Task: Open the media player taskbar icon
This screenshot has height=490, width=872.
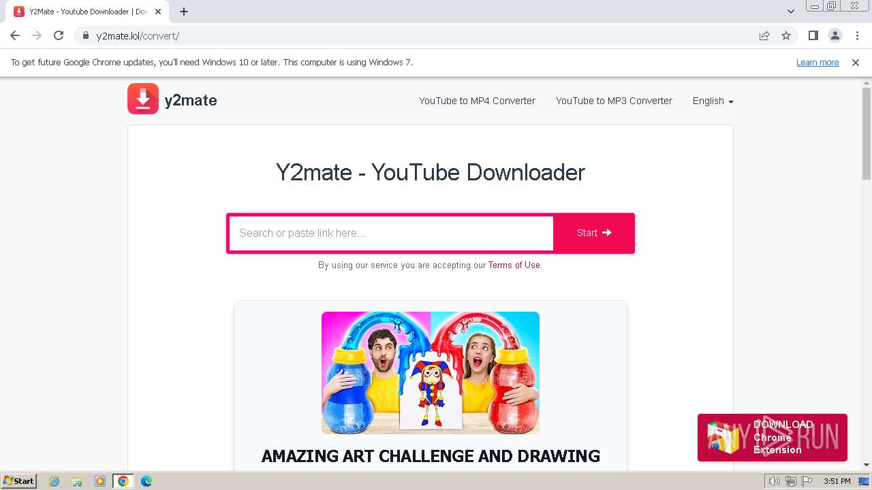Action: pos(99,481)
